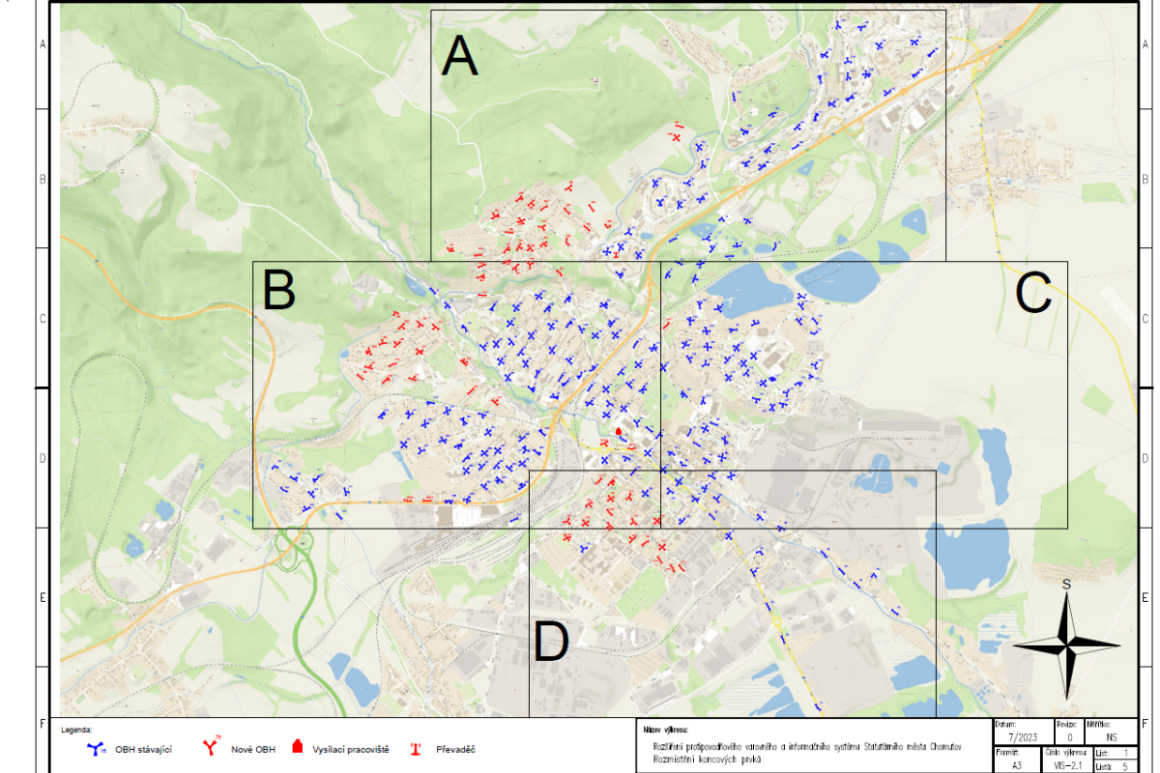Click the Formát cell showing A3

[x=1015, y=763]
